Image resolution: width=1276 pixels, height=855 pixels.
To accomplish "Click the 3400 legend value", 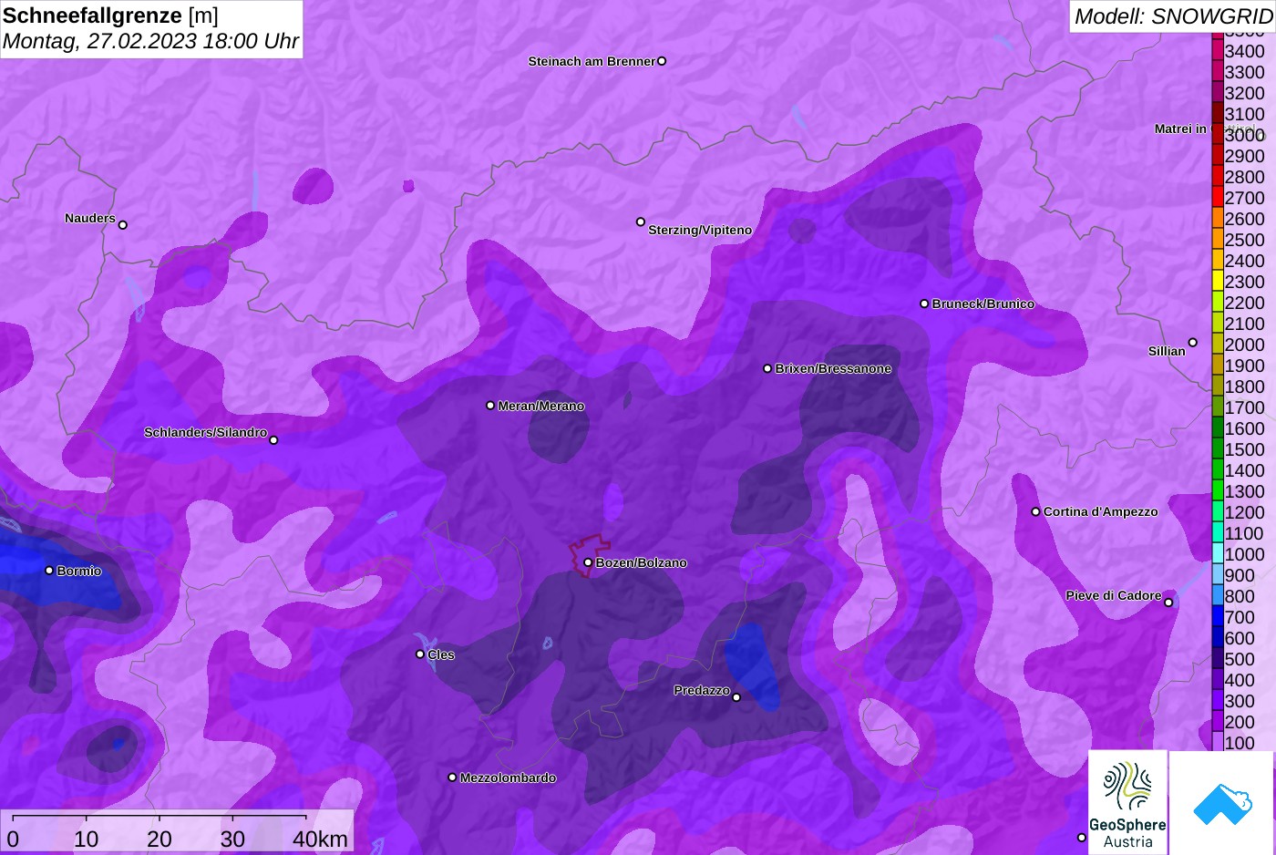I will pos(1245,52).
